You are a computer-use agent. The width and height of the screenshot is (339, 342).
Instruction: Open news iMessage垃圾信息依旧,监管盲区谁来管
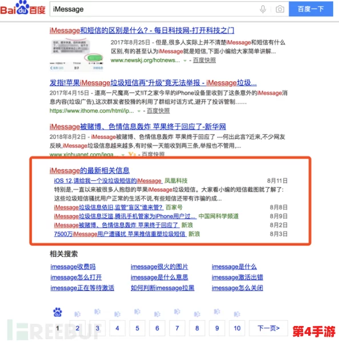click(x=108, y=207)
